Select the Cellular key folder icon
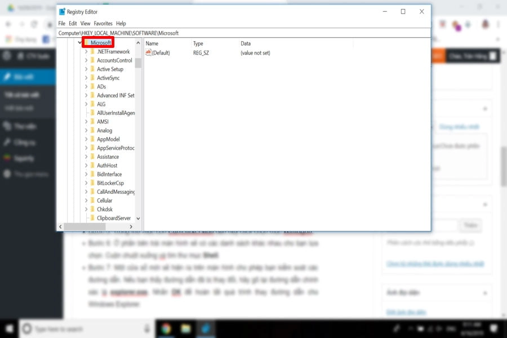Screen dimensions: 507x338 coord(92,201)
